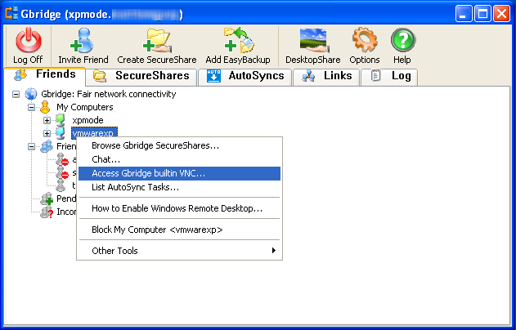The height and width of the screenshot is (330, 516).
Task: Switch to the SecureShares tab
Action: [x=141, y=76]
